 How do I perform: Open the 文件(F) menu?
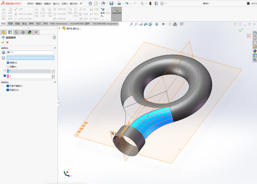30,4
